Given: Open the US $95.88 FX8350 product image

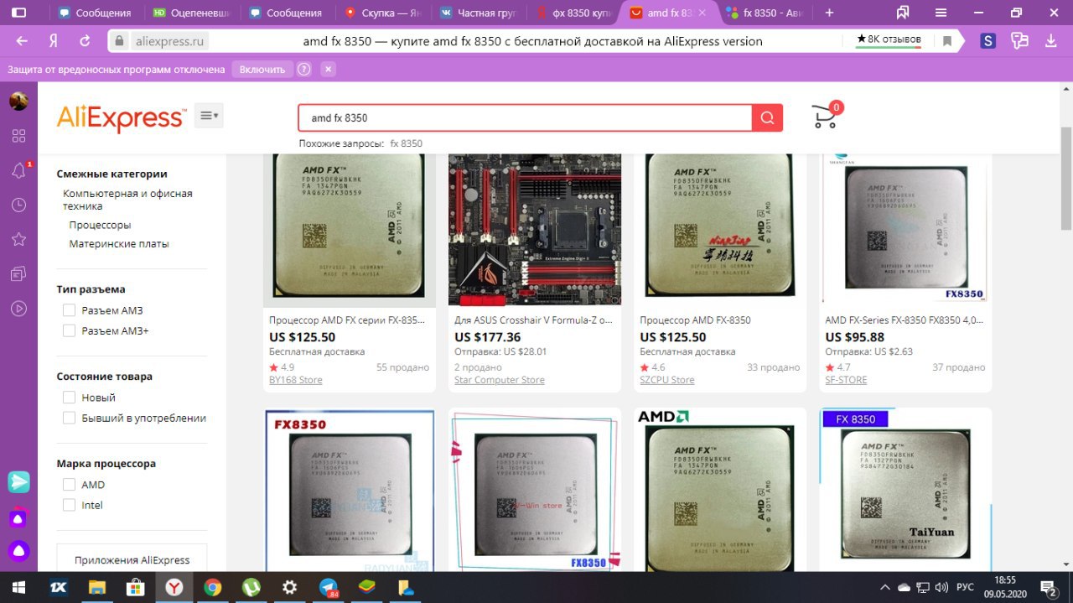Looking at the screenshot, I should [905, 230].
